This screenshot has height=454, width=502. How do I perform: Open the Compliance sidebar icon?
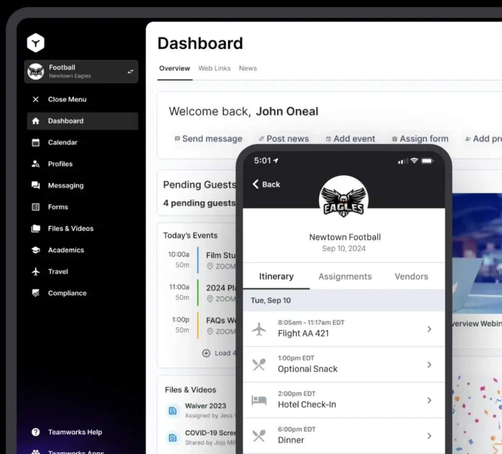[x=35, y=293]
